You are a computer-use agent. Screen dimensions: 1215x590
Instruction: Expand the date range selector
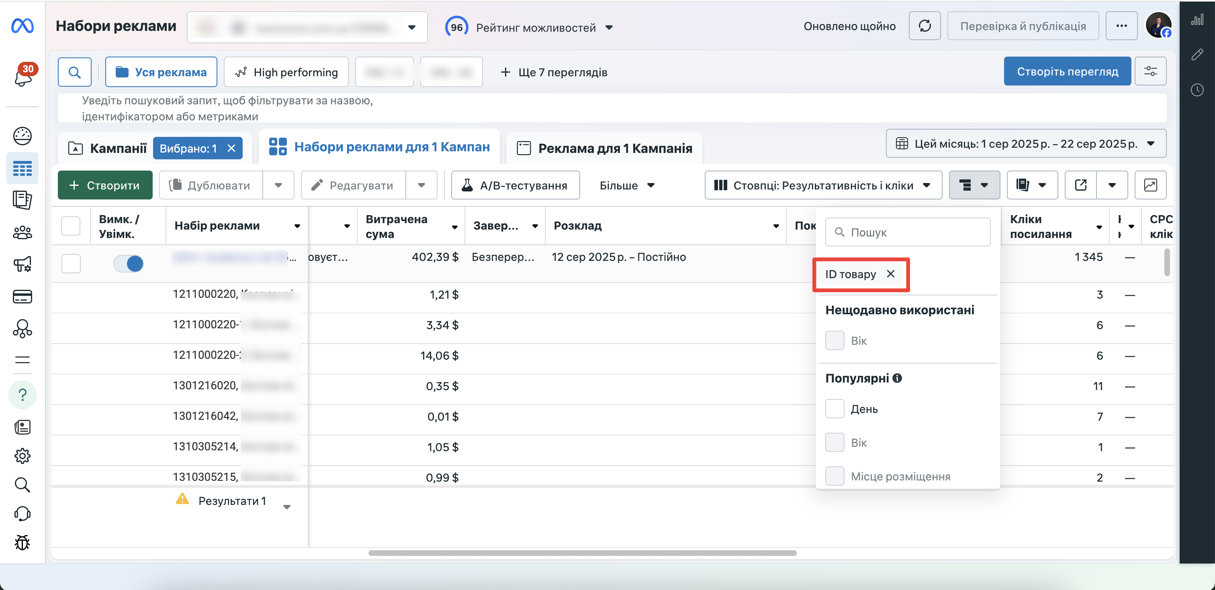tap(1025, 143)
